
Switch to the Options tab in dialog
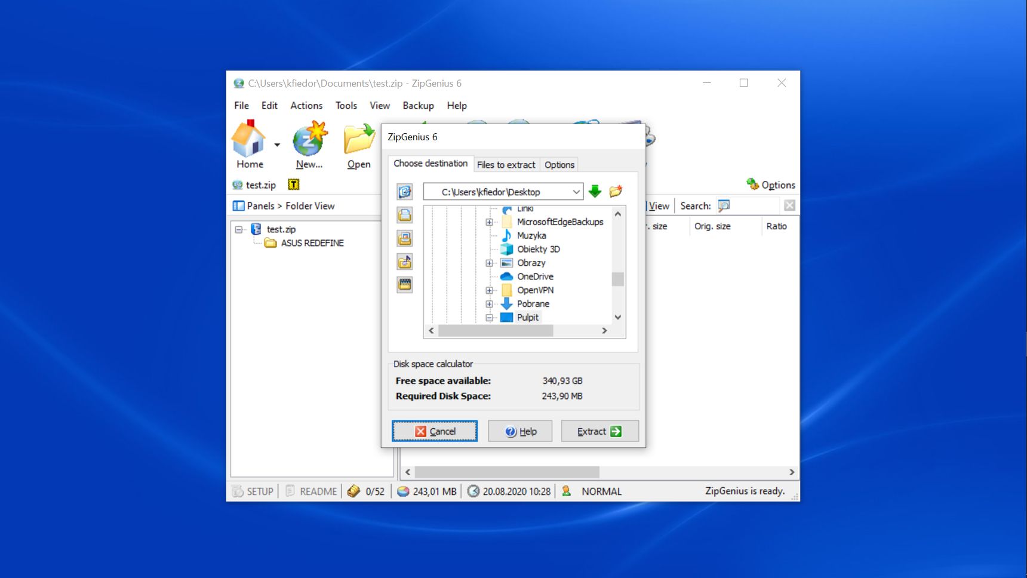tap(559, 165)
